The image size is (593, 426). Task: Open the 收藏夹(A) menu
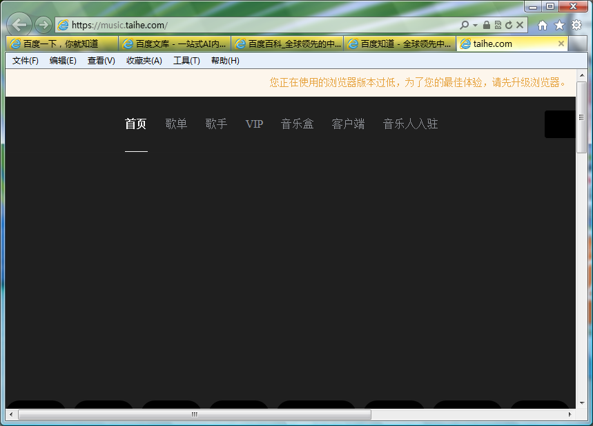pyautogui.click(x=144, y=61)
